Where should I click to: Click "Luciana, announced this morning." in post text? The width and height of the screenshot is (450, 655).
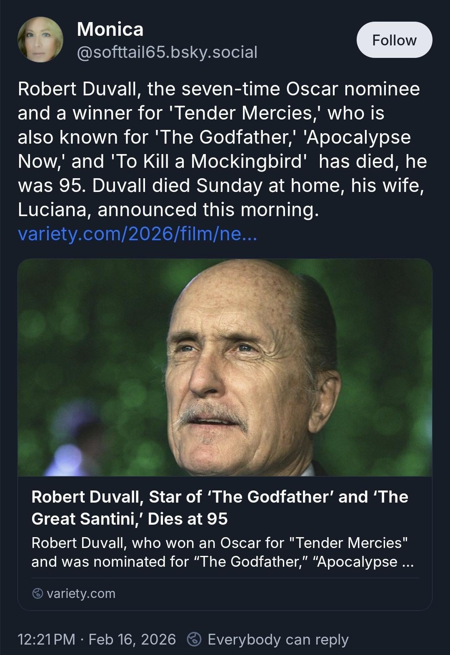pyautogui.click(x=168, y=210)
